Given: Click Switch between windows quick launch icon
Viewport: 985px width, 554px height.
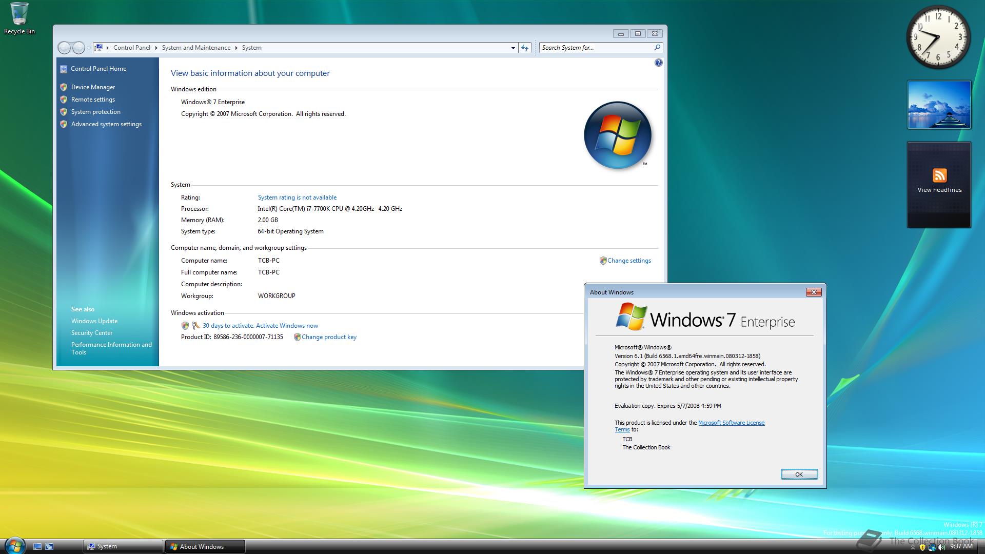Looking at the screenshot, I should (49, 547).
